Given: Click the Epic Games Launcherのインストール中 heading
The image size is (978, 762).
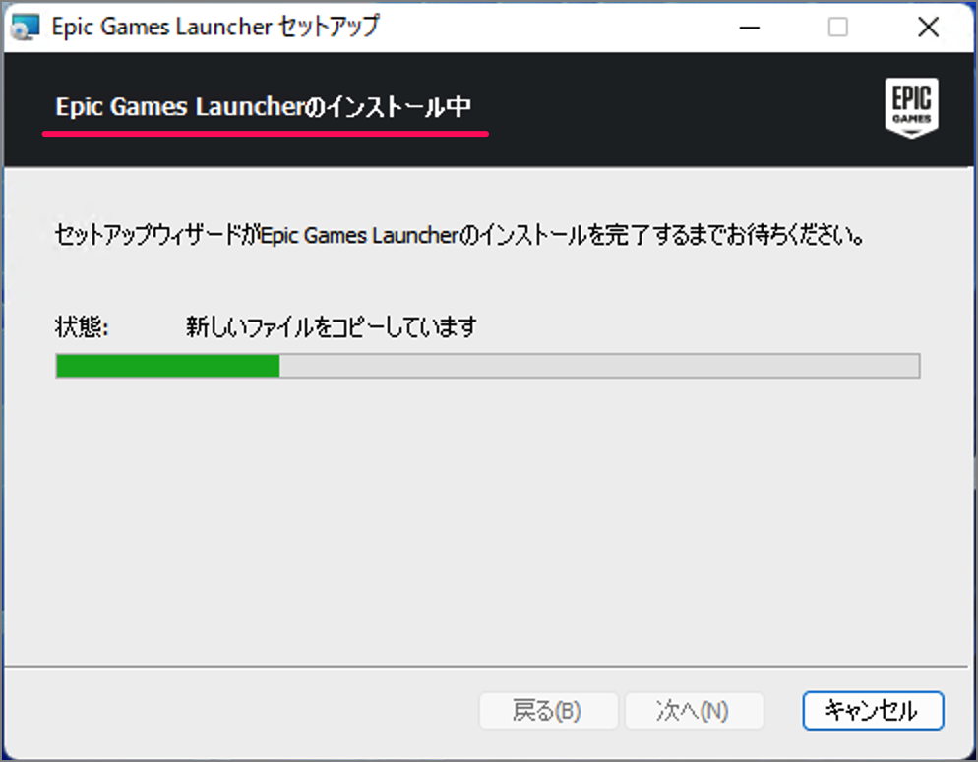Looking at the screenshot, I should pos(264,106).
